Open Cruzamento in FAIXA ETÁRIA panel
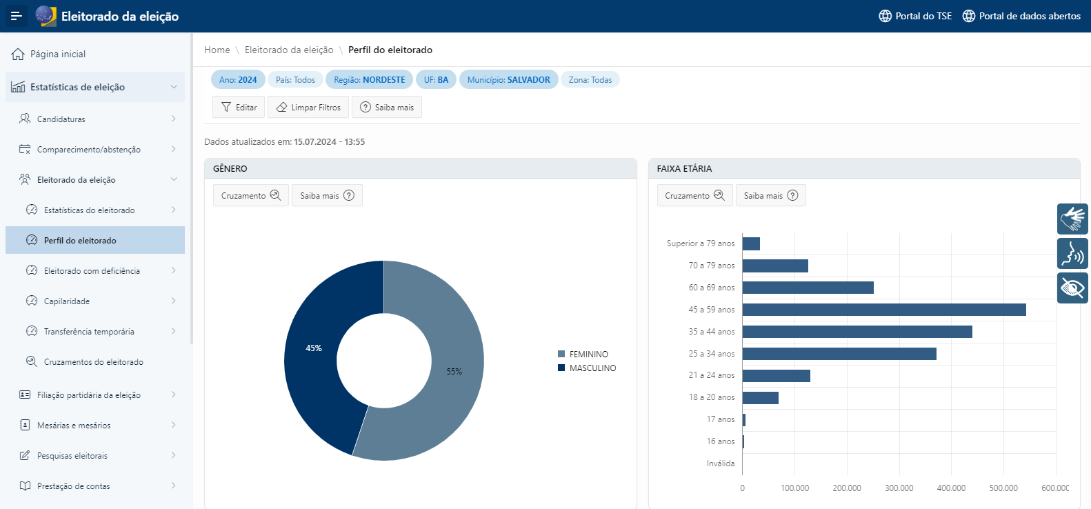Image resolution: width=1091 pixels, height=509 pixels. [694, 195]
